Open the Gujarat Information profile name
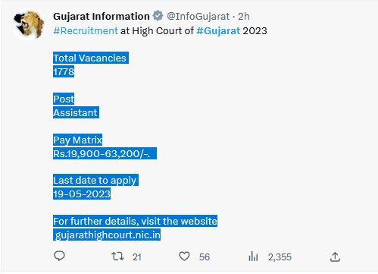 tap(102, 17)
